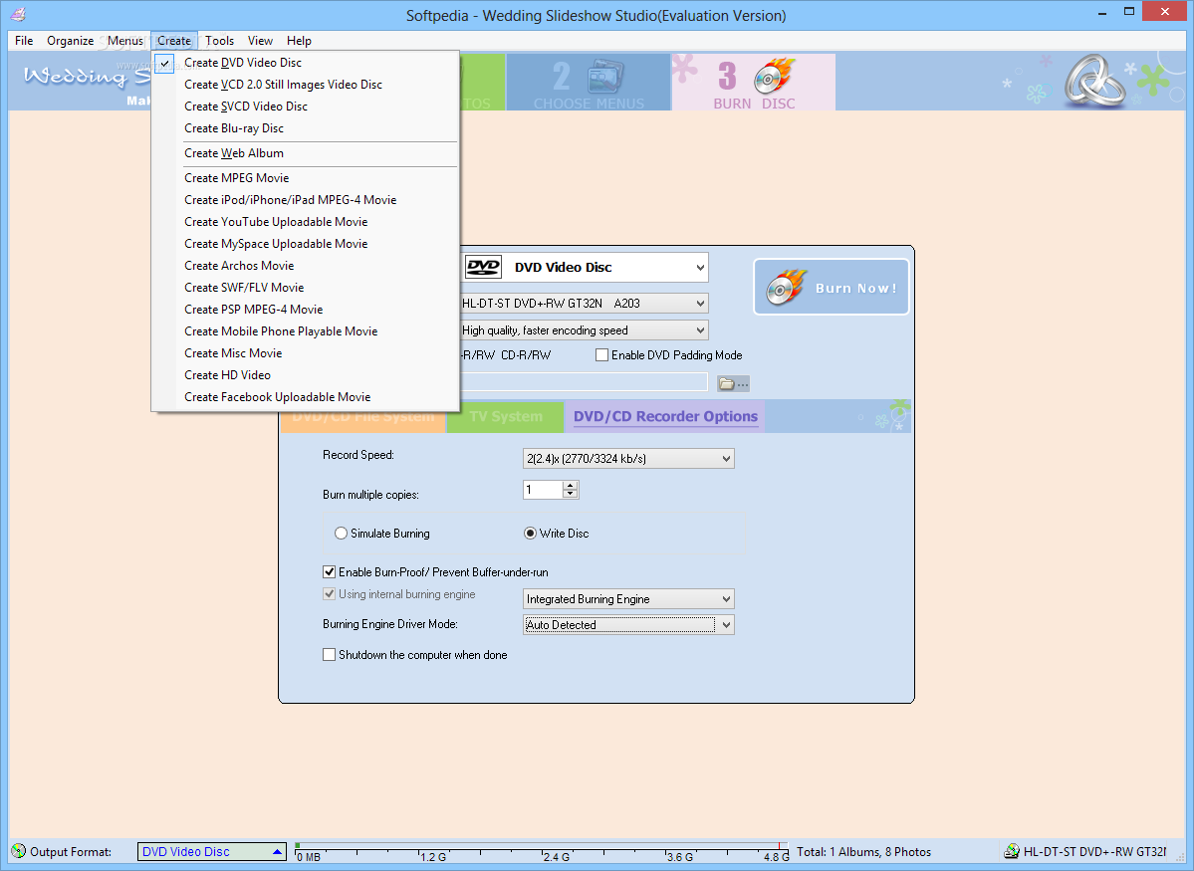Open the folder browse button

click(x=733, y=383)
